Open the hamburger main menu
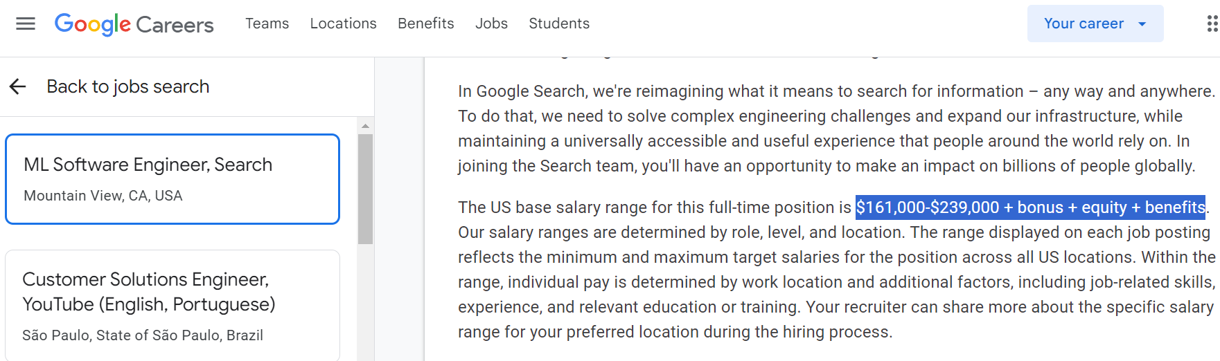 (x=26, y=24)
